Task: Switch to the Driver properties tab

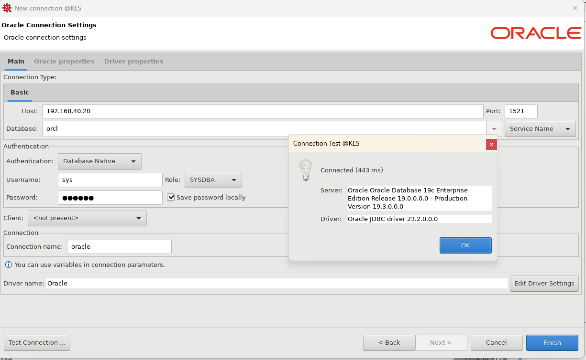Action: (133, 62)
